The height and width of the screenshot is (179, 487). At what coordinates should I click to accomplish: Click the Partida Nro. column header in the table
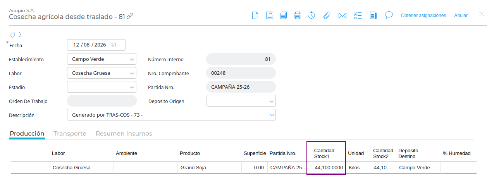tap(283, 153)
